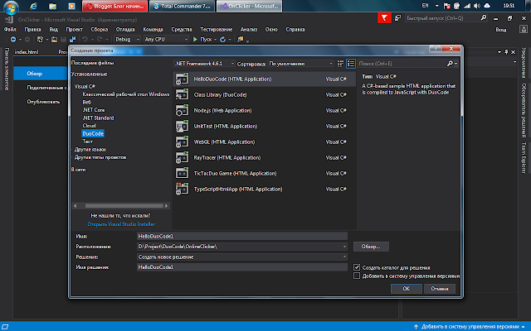Click the Undo toolbar icon

[85, 40]
